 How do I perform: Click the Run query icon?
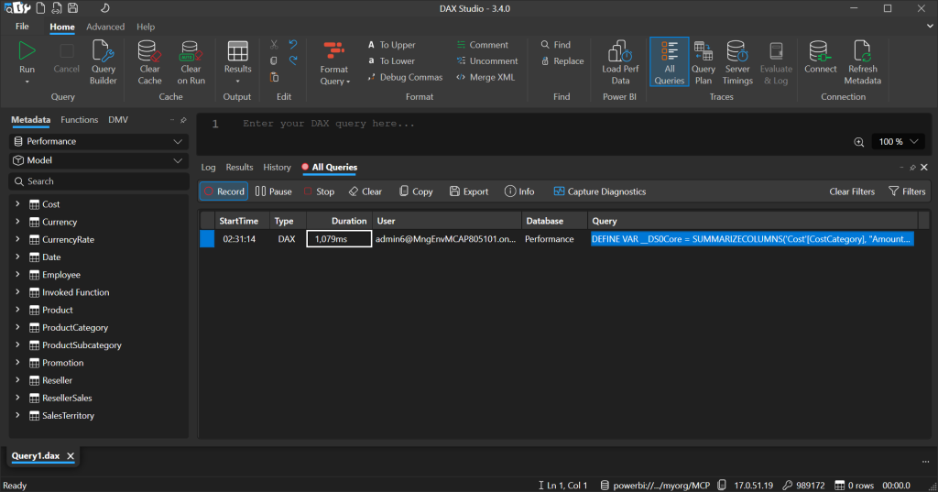point(27,51)
